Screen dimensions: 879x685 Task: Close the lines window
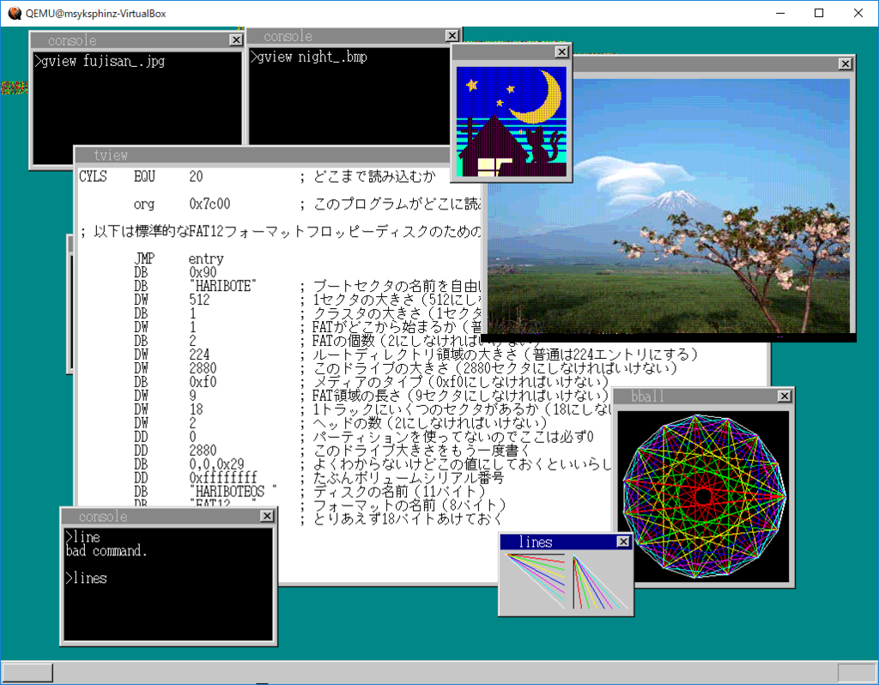tap(623, 542)
